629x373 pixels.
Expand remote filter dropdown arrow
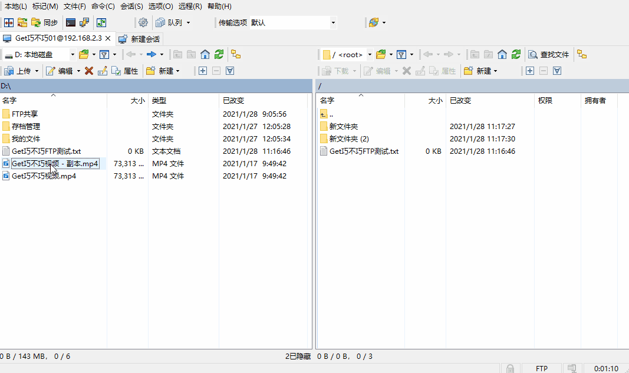(x=411, y=55)
